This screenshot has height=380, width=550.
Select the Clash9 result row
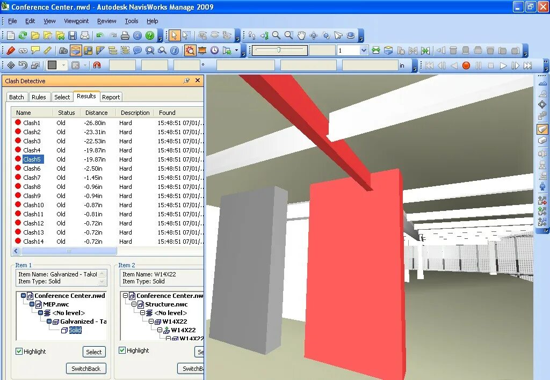107,195
